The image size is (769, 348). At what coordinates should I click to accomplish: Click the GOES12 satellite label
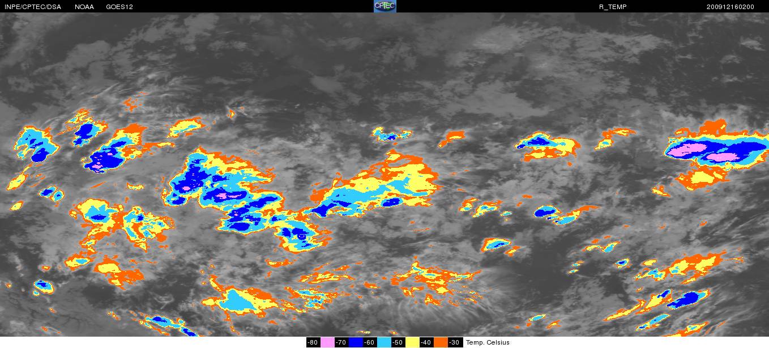[119, 7]
